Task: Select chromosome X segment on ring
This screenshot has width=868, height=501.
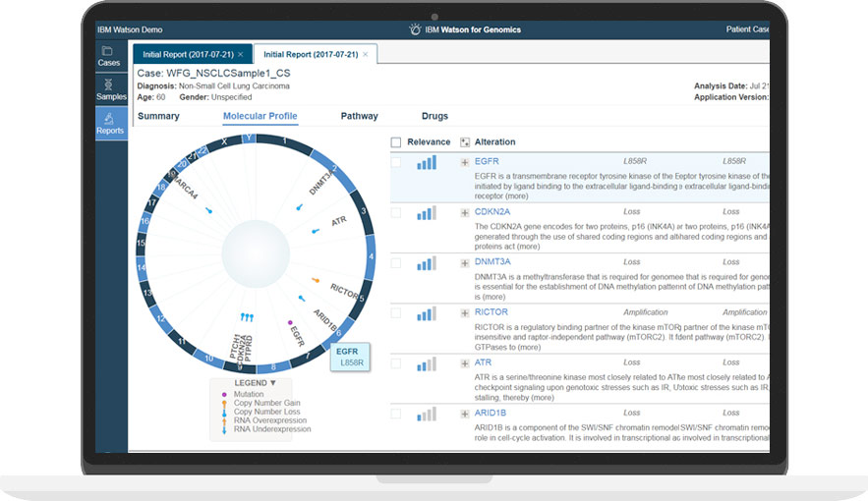Action: pos(224,141)
